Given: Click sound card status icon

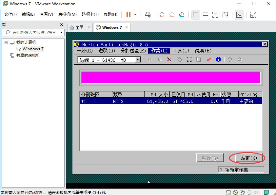Looking at the screenshot, I should [256, 192].
